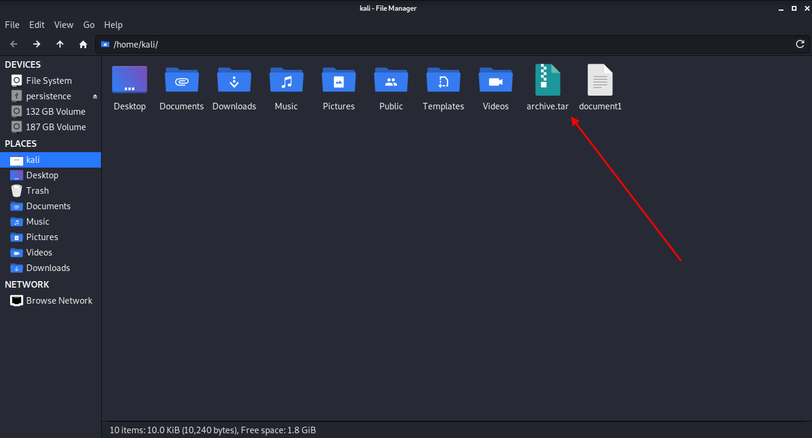The width and height of the screenshot is (812, 438).
Task: Select the document1 text file
Action: [x=600, y=81]
